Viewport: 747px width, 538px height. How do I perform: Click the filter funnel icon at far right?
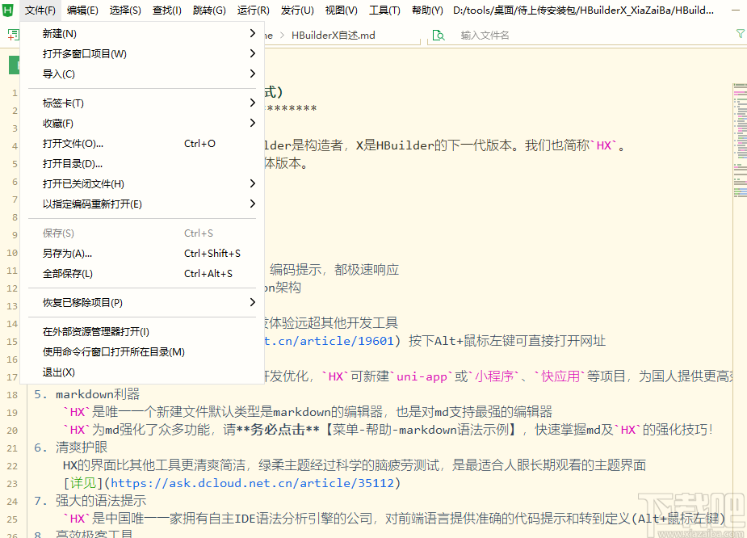coord(740,35)
